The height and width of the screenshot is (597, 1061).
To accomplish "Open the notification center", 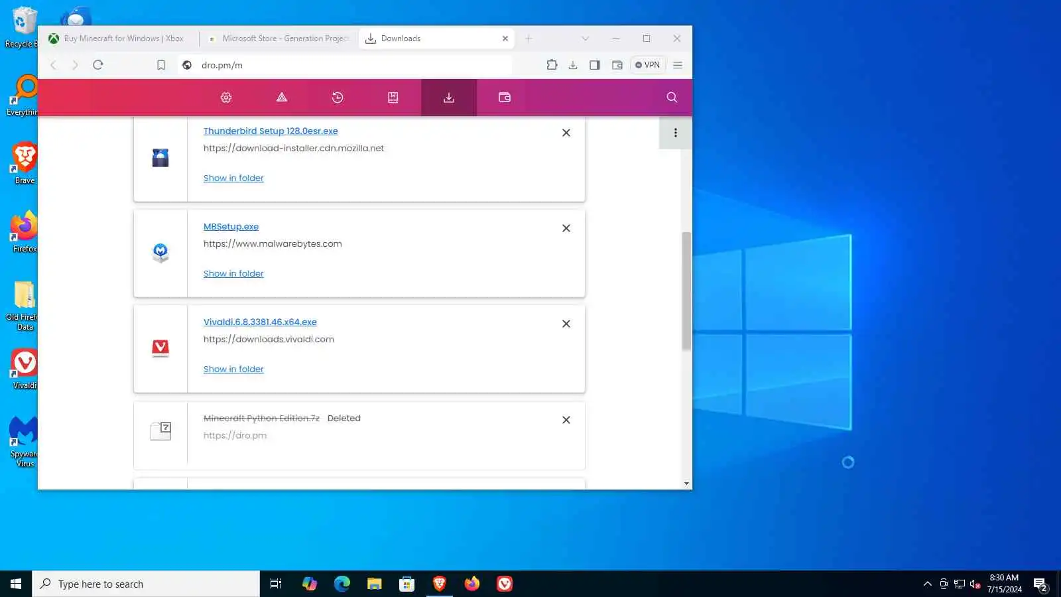I will tap(1040, 584).
